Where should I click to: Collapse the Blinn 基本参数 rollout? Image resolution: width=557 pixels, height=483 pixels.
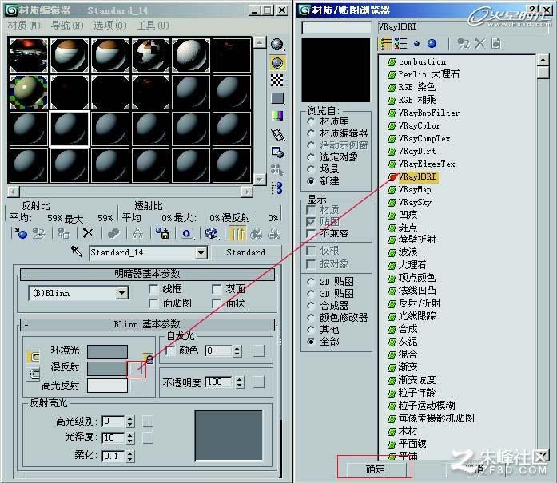pos(147,324)
